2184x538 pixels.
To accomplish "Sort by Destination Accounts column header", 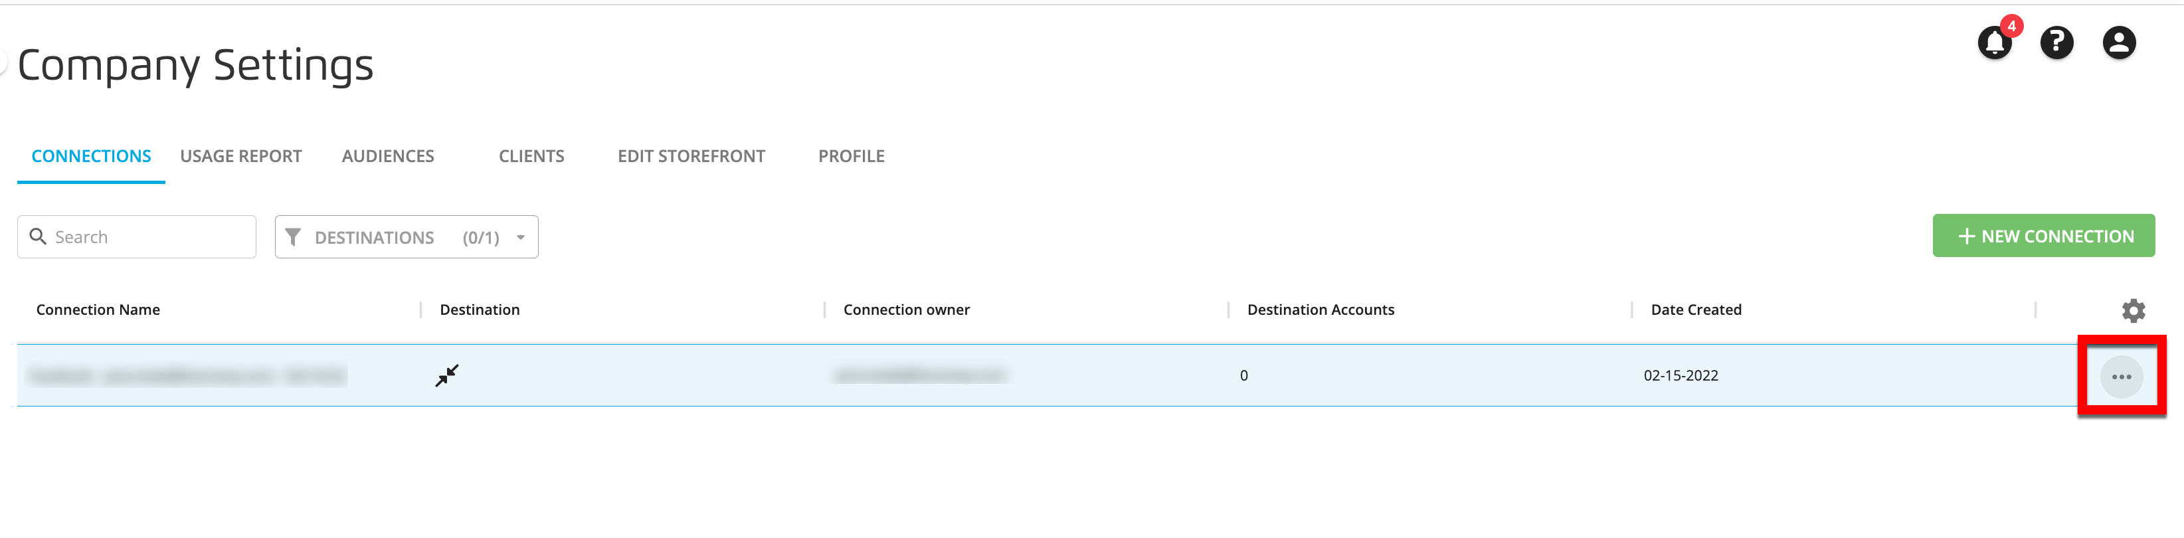I will pos(1320,310).
